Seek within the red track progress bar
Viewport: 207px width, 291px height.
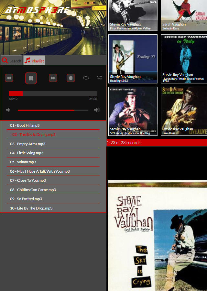53,93
